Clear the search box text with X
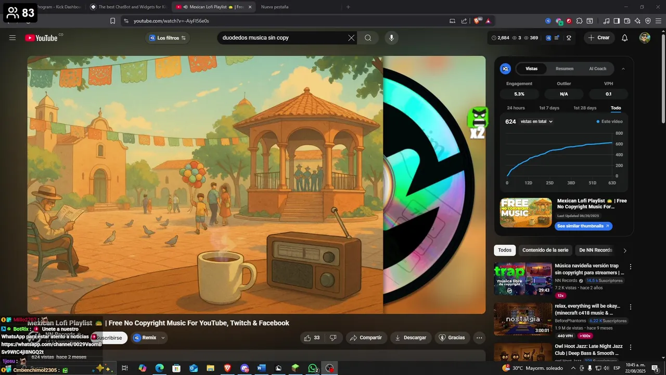The width and height of the screenshot is (666, 375). 351,37
